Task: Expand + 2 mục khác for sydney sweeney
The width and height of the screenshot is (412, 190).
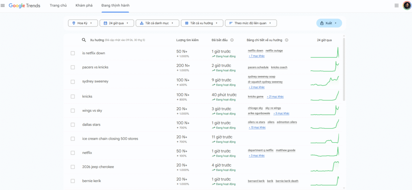Action: click(256, 87)
